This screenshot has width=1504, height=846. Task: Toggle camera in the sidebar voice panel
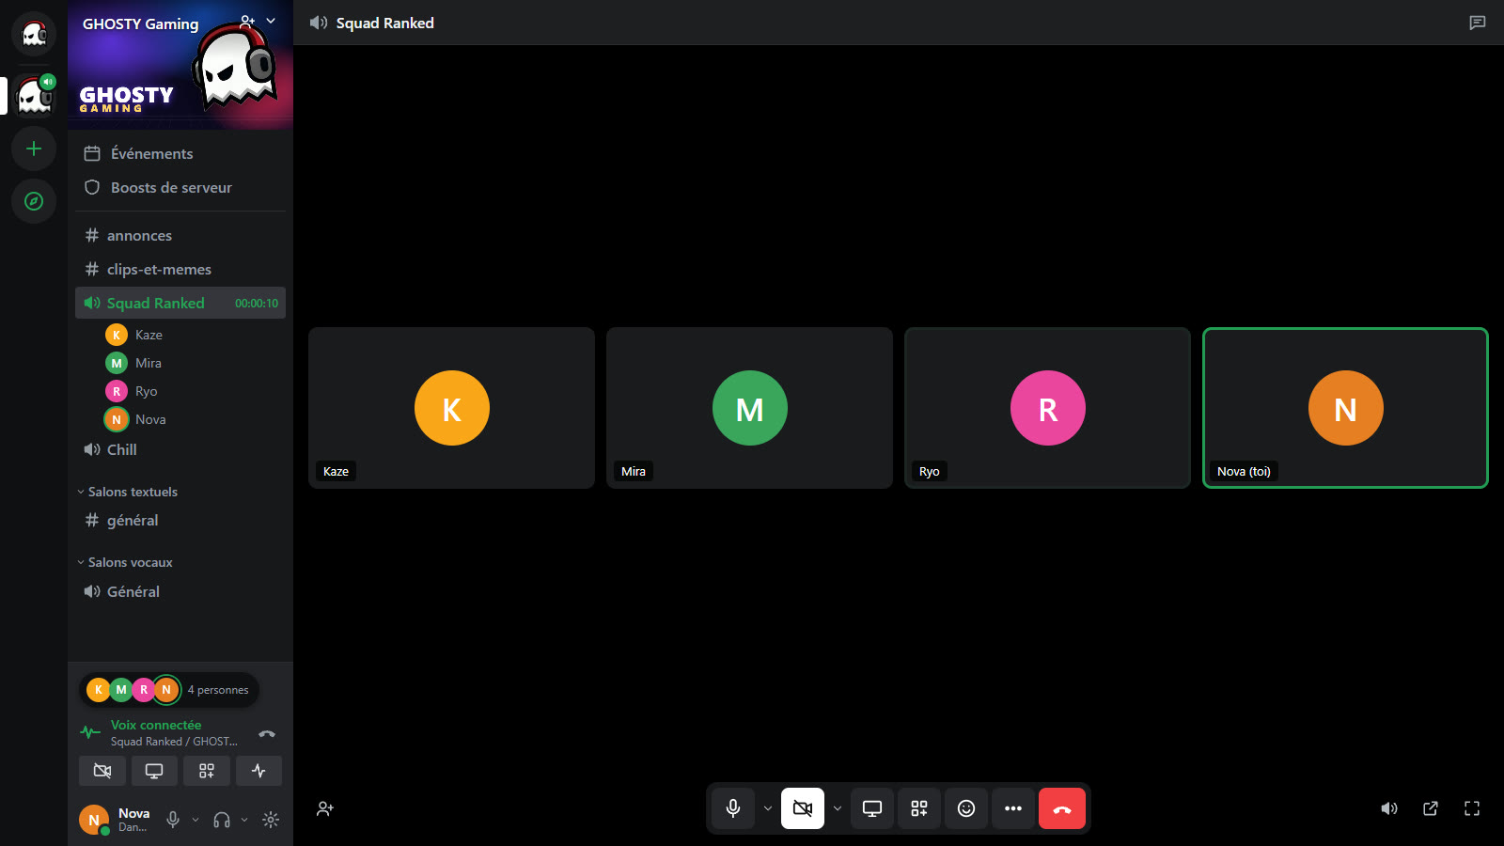(x=102, y=771)
